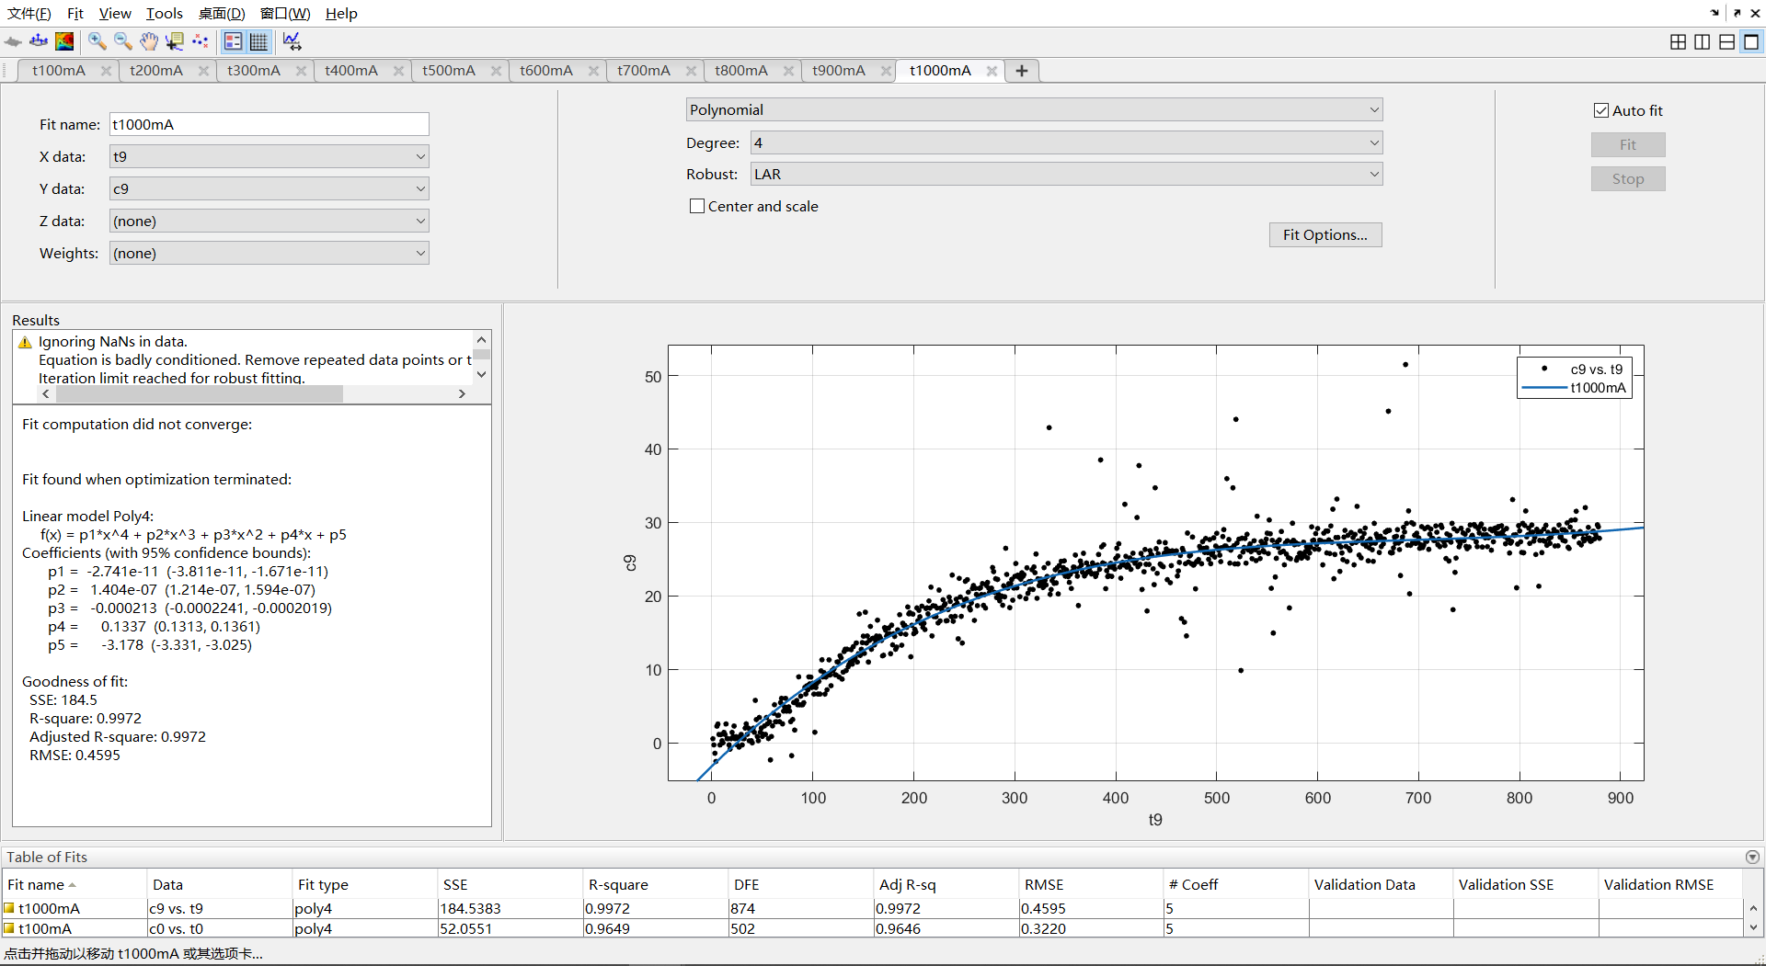Select the t1000mA row in Table of Fits
The height and width of the screenshot is (966, 1766).
[x=872, y=908]
